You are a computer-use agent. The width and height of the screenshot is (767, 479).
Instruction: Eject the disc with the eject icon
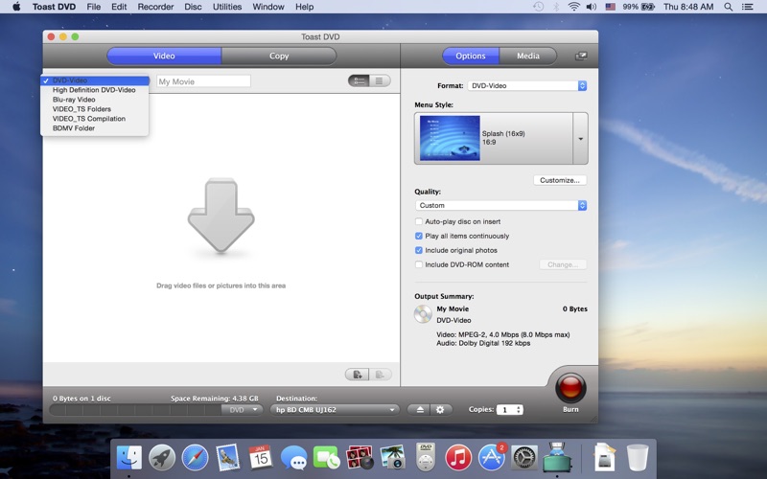point(419,410)
